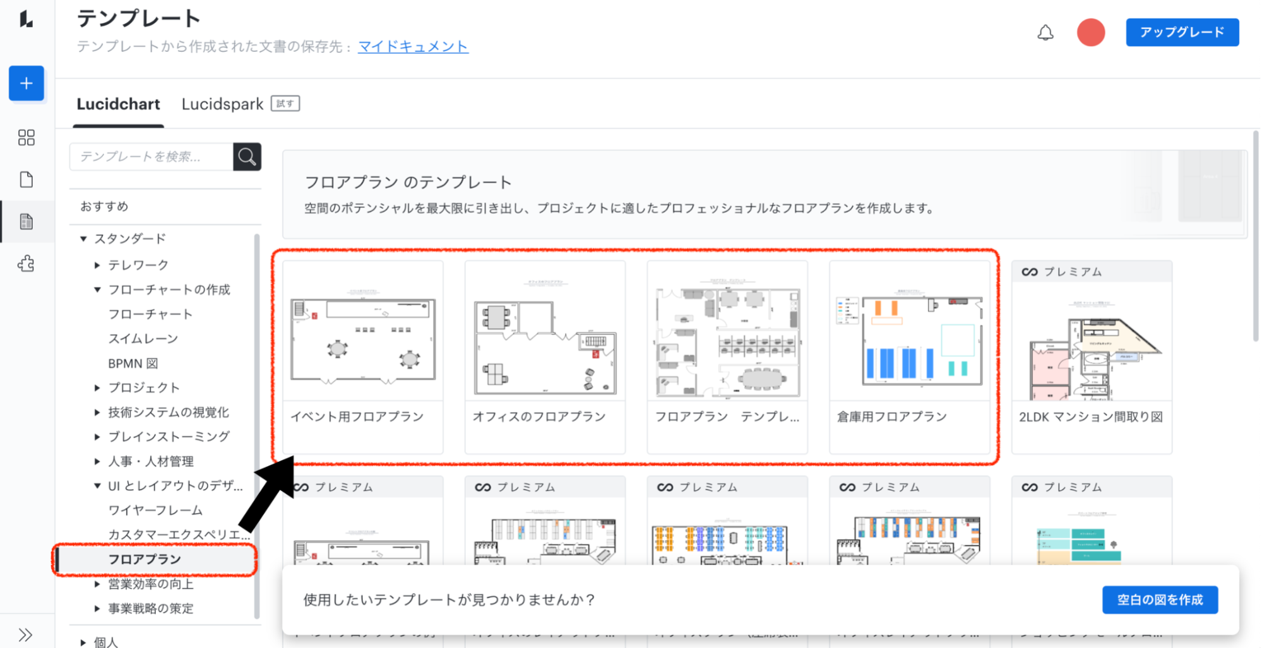Switch to the Lucidspark tab
The width and height of the screenshot is (1262, 648).
pyautogui.click(x=222, y=104)
